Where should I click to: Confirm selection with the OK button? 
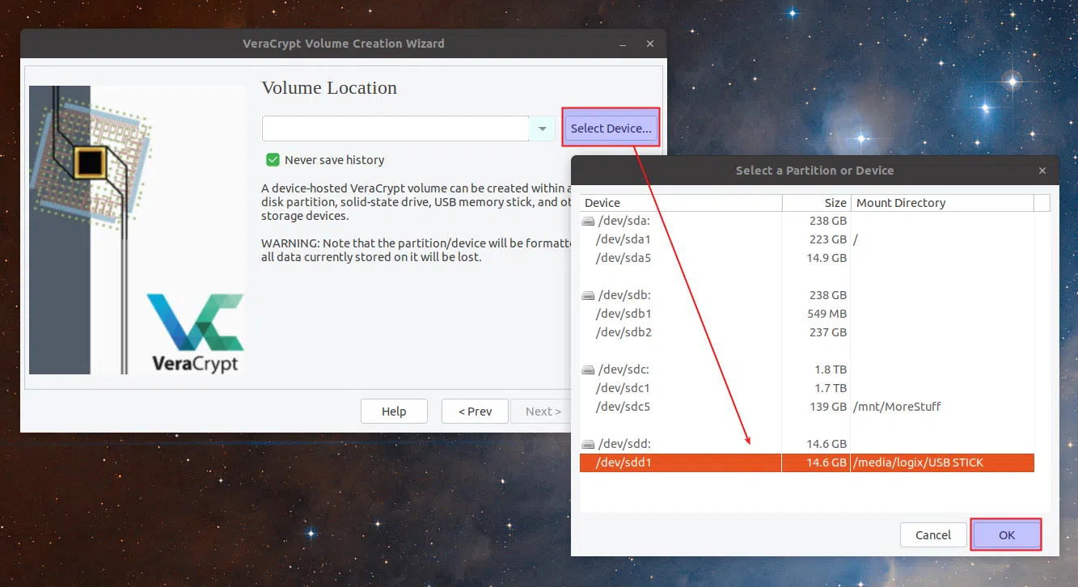(1006, 534)
